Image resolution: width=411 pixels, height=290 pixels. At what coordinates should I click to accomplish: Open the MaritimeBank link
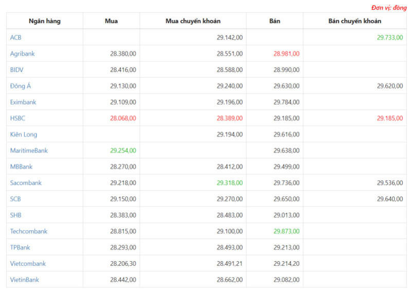click(29, 150)
